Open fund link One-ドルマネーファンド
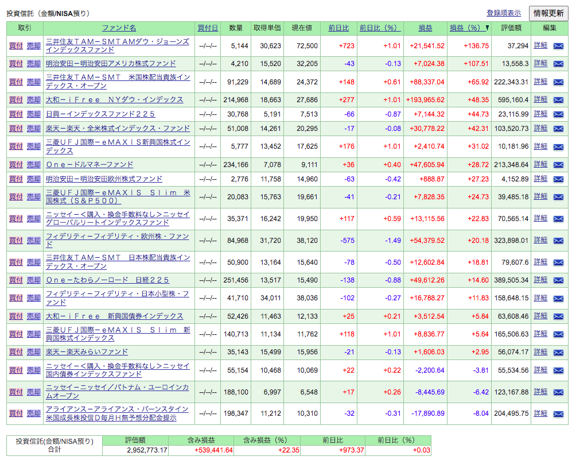The height and width of the screenshot is (460, 576). [x=89, y=164]
